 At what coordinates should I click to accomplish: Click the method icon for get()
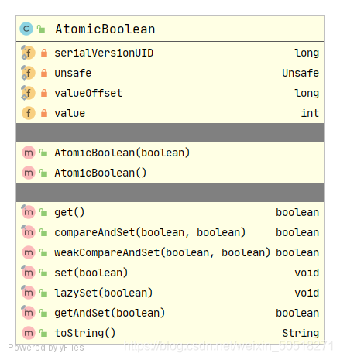pyautogui.click(x=28, y=212)
